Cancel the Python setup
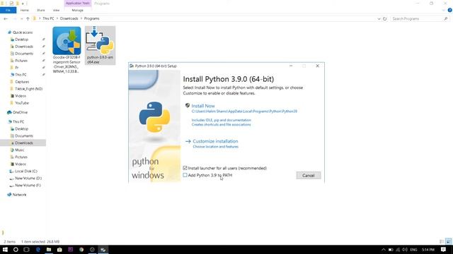The height and width of the screenshot is (254, 453). pyautogui.click(x=309, y=176)
